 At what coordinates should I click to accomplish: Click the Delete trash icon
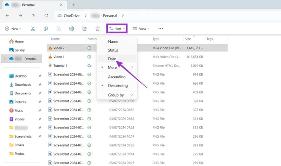click(x=97, y=29)
